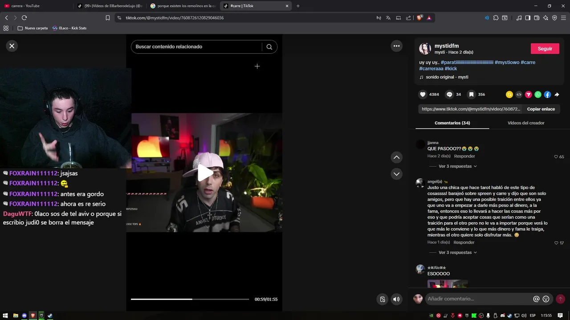Open more share options arrow

[x=557, y=94]
